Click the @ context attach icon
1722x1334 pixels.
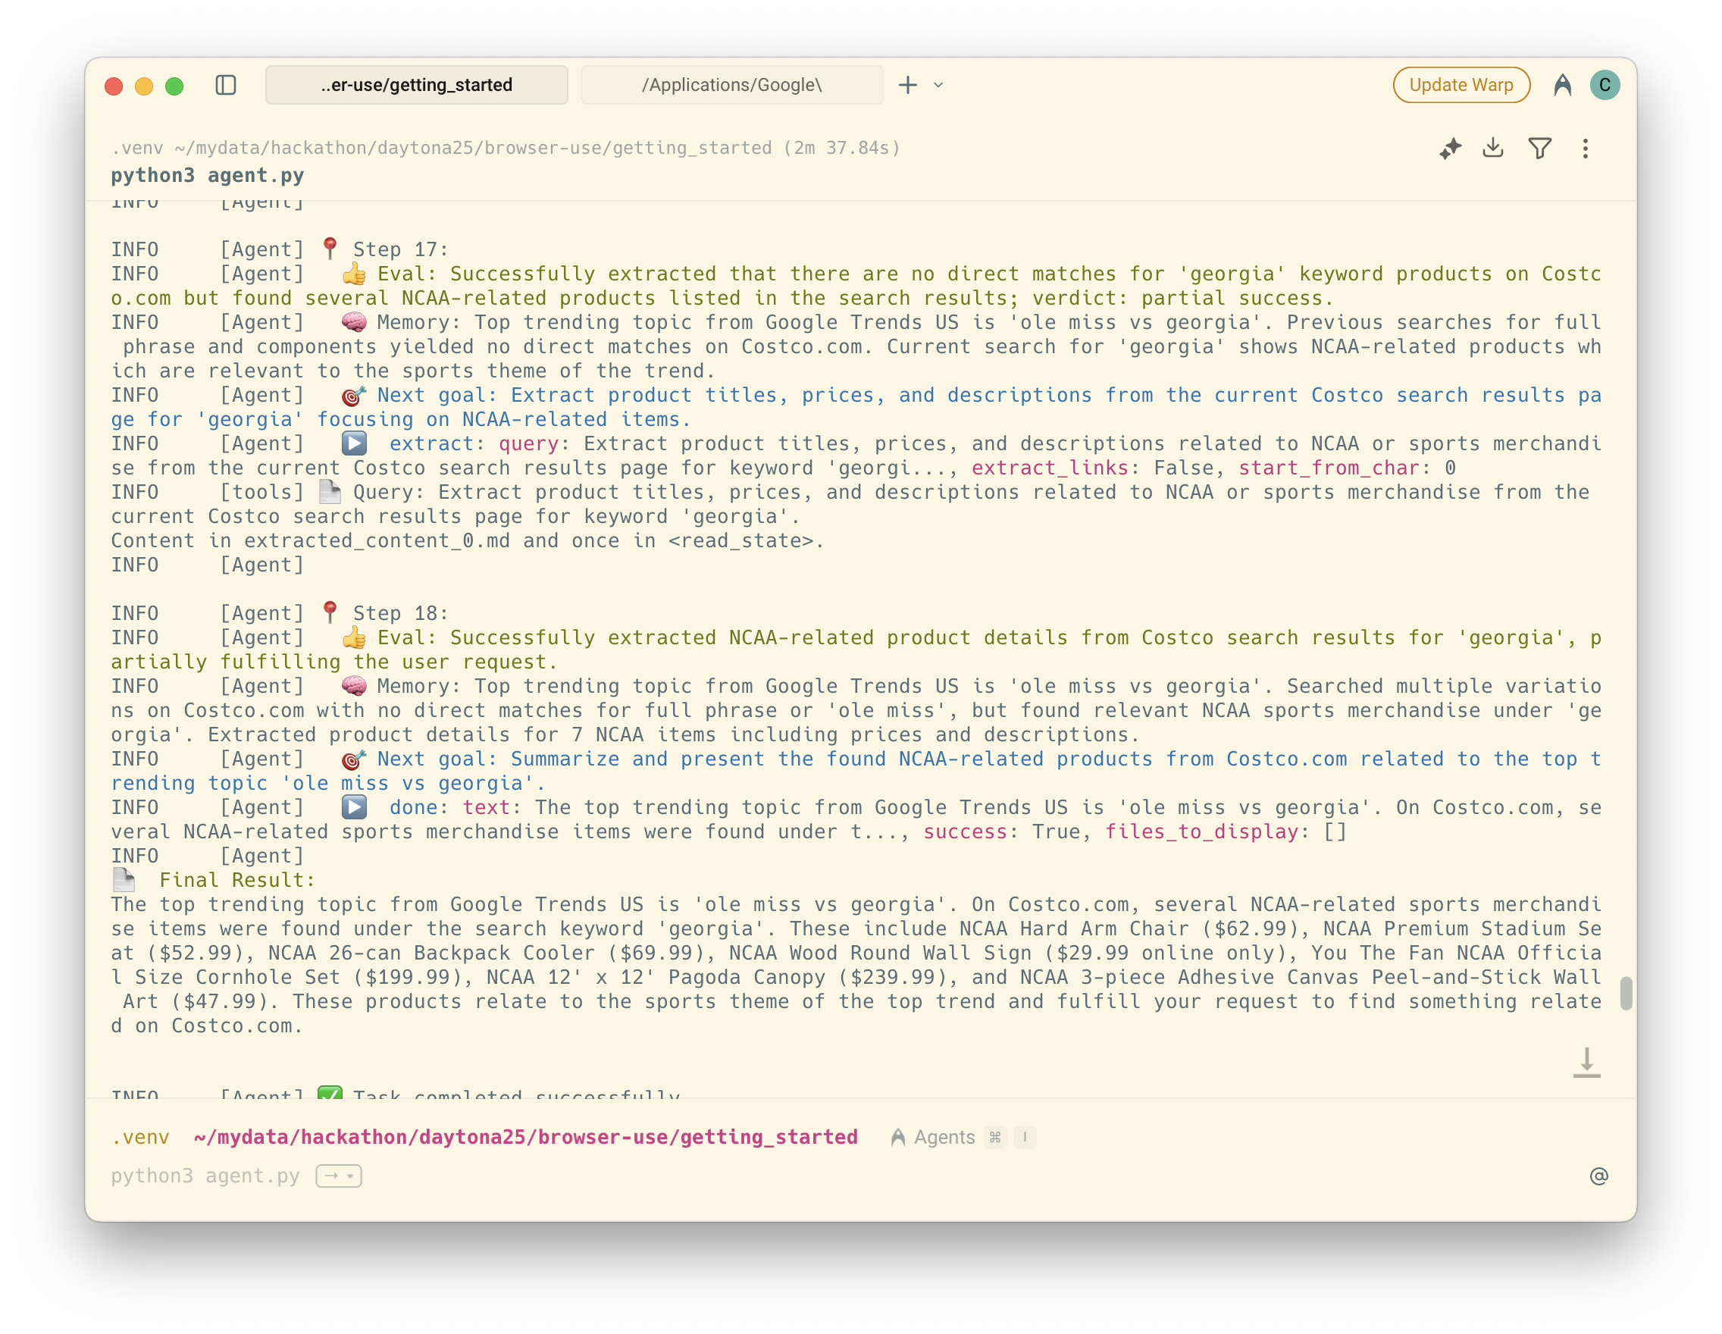pos(1598,1176)
